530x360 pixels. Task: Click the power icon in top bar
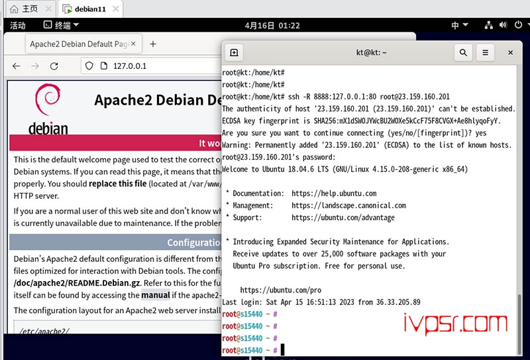tap(518, 25)
